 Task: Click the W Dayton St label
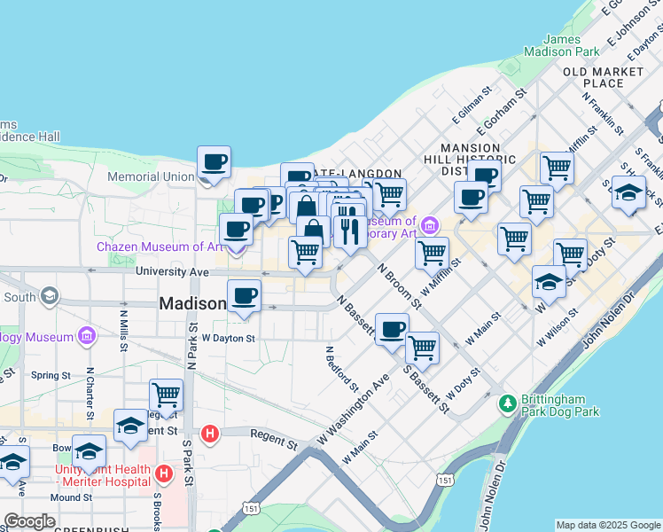coord(229,339)
